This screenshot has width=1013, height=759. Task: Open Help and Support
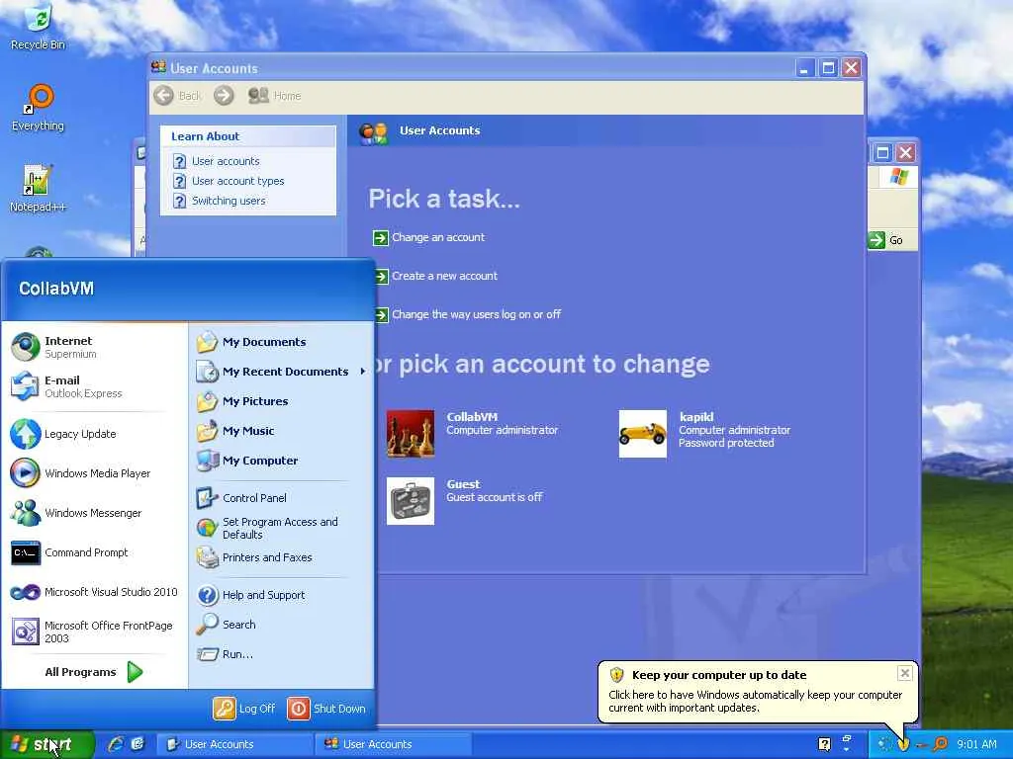pos(281,595)
